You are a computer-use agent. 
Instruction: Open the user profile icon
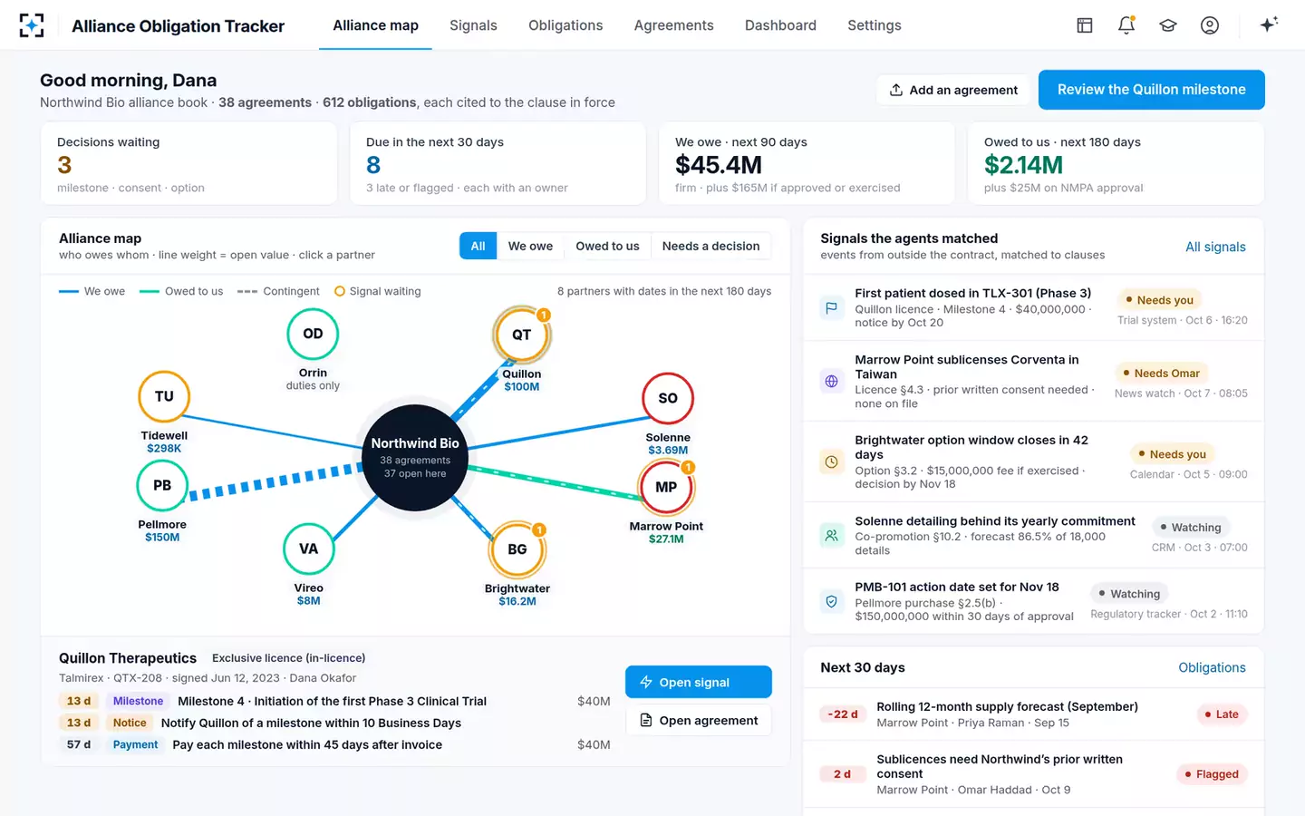[1210, 25]
